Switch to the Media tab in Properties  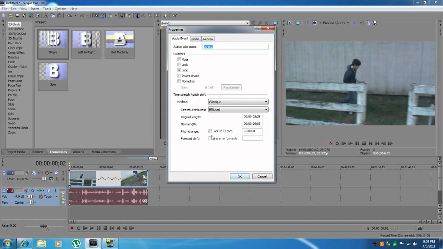pyautogui.click(x=195, y=39)
